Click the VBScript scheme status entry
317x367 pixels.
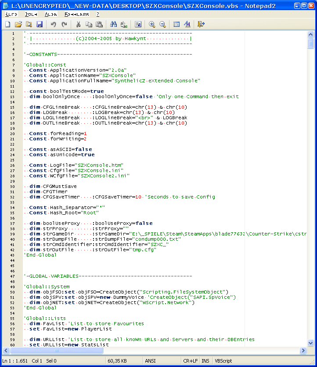[x=223, y=361]
